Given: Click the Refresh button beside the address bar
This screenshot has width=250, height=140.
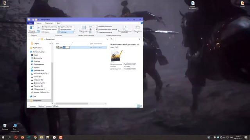Looking at the screenshot, I should (112, 39).
